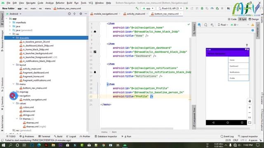Click zoom to fit screen icon
The image size is (264, 148).
[x=250, y=123]
